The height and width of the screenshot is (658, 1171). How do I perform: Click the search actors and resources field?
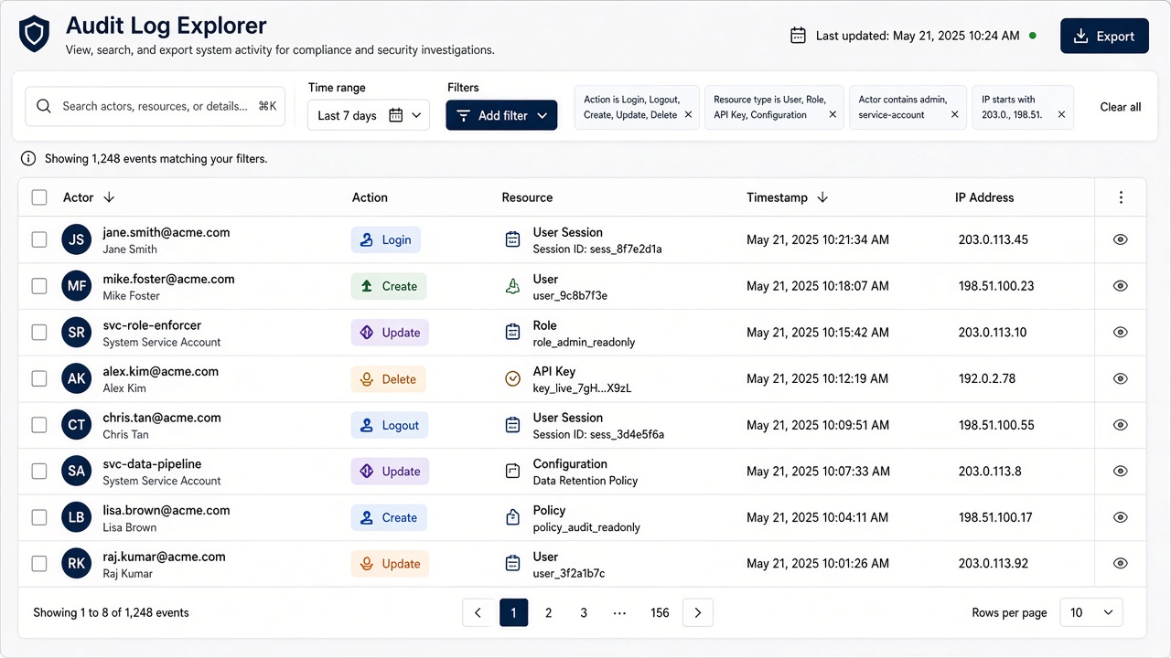[x=156, y=106]
